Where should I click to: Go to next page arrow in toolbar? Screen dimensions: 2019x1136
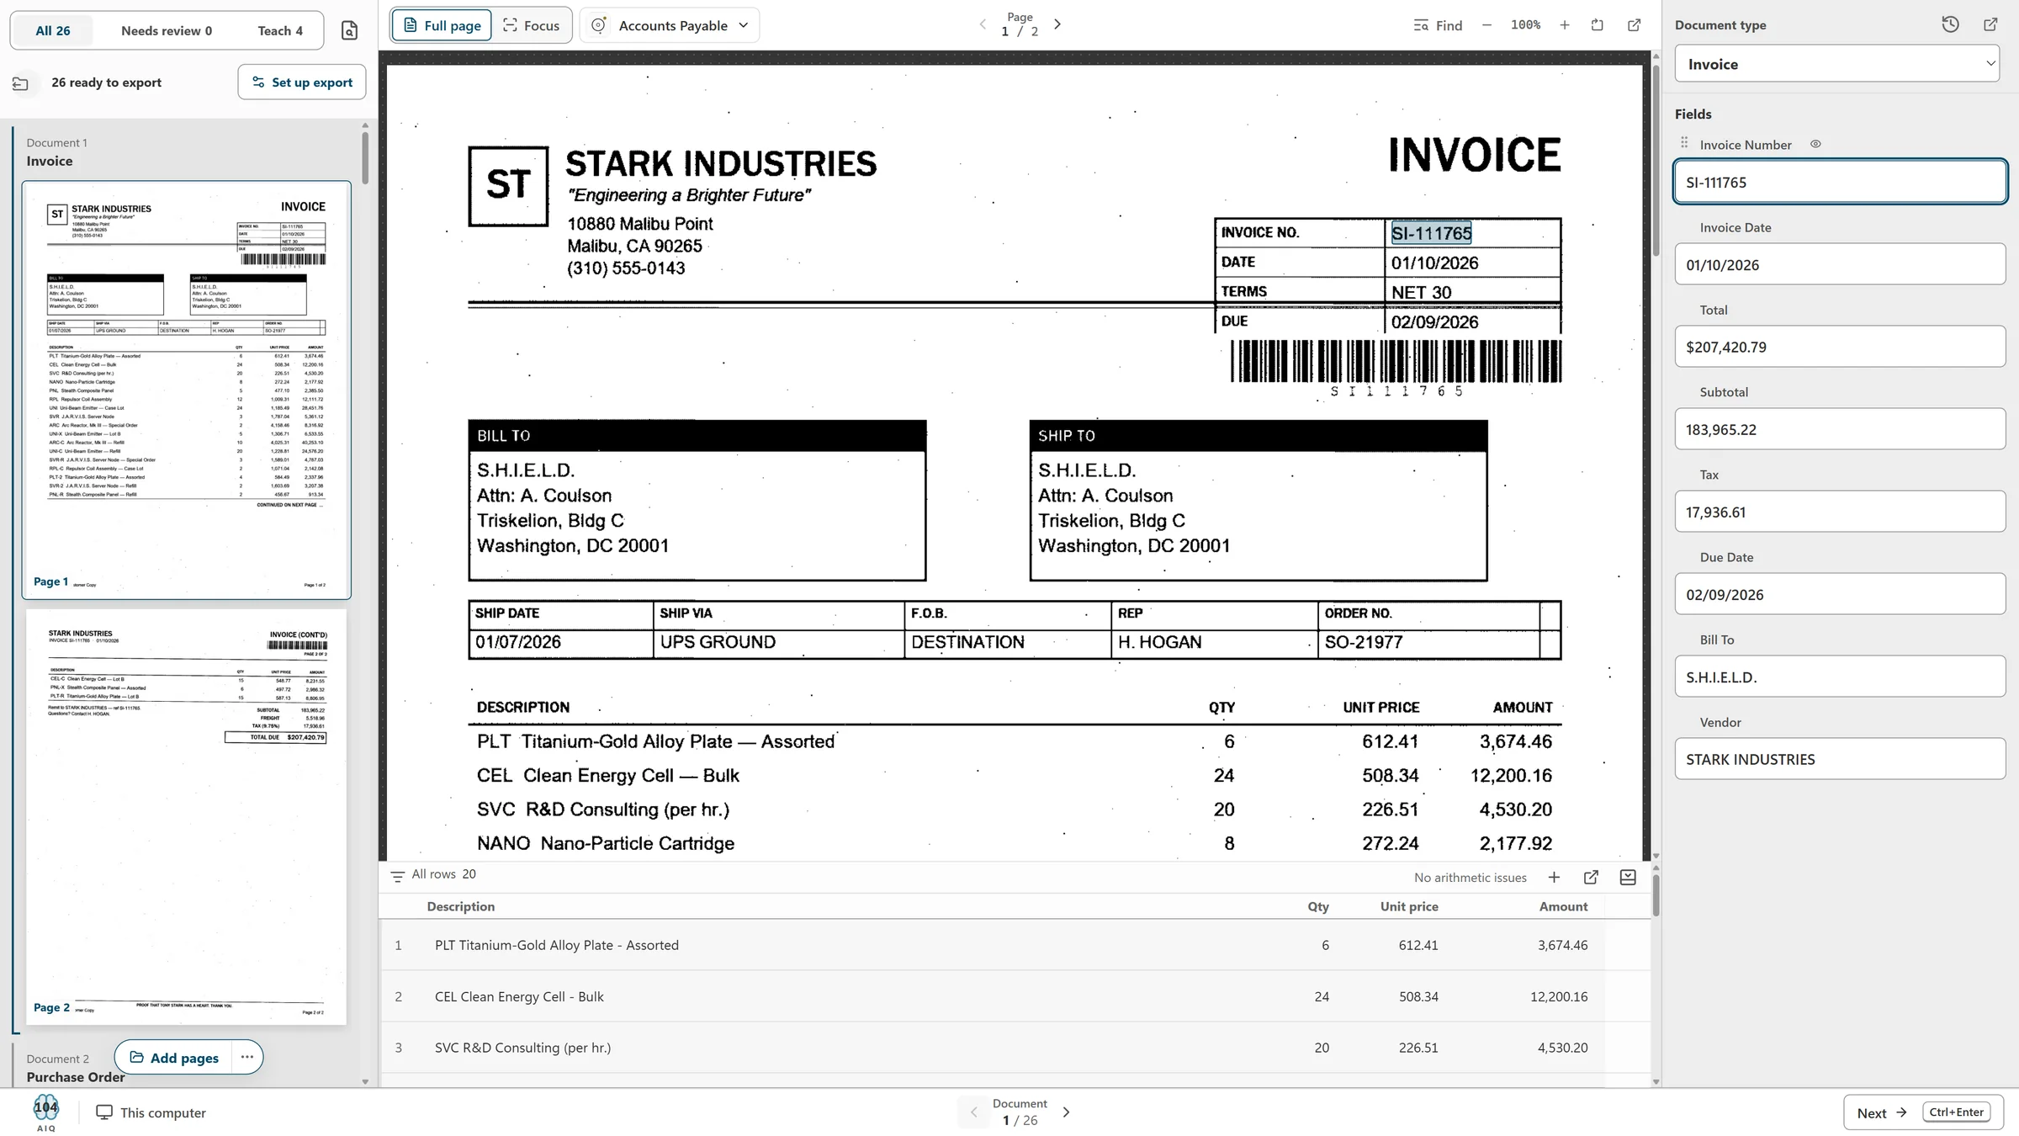[1057, 24]
